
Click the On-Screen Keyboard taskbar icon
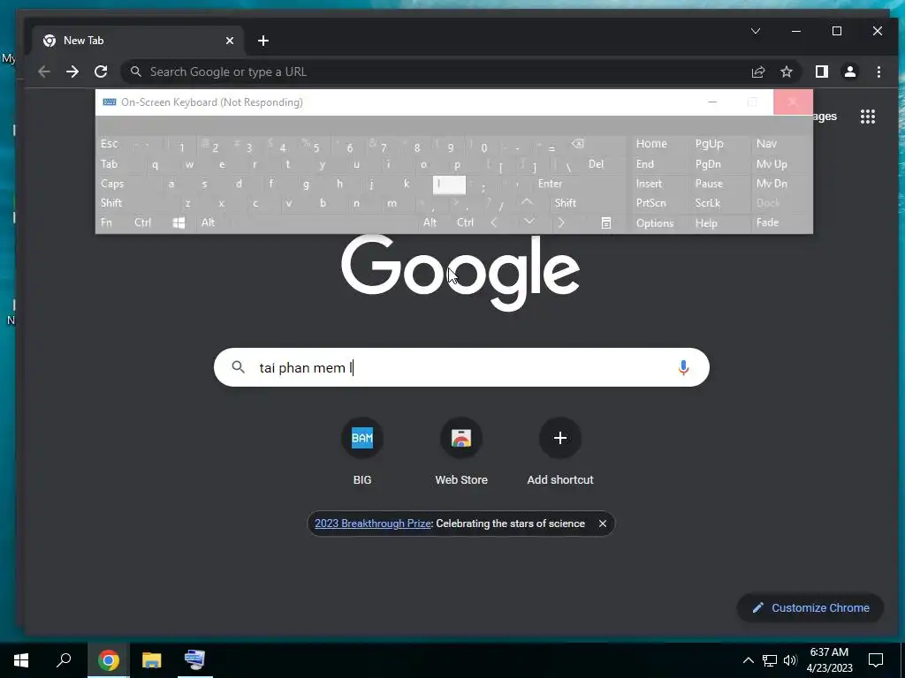tap(194, 659)
